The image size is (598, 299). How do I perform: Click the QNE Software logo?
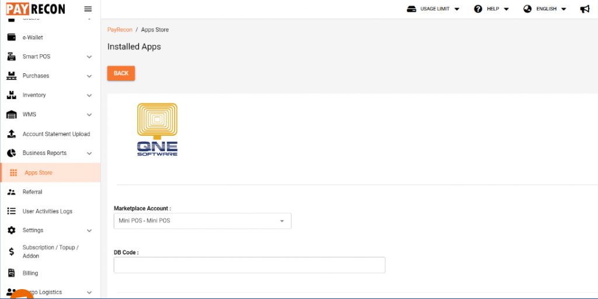coord(157,130)
